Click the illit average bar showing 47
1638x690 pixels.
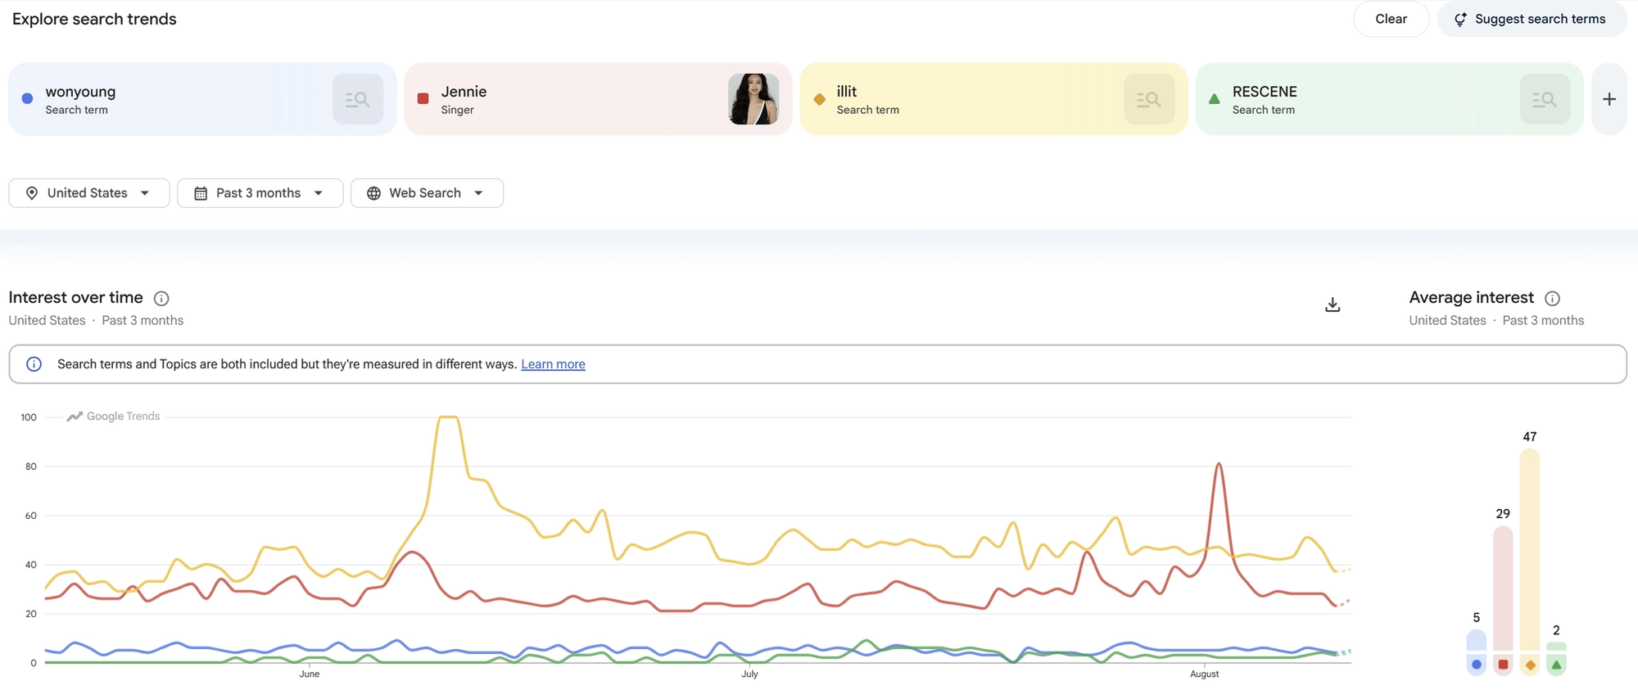click(1530, 550)
